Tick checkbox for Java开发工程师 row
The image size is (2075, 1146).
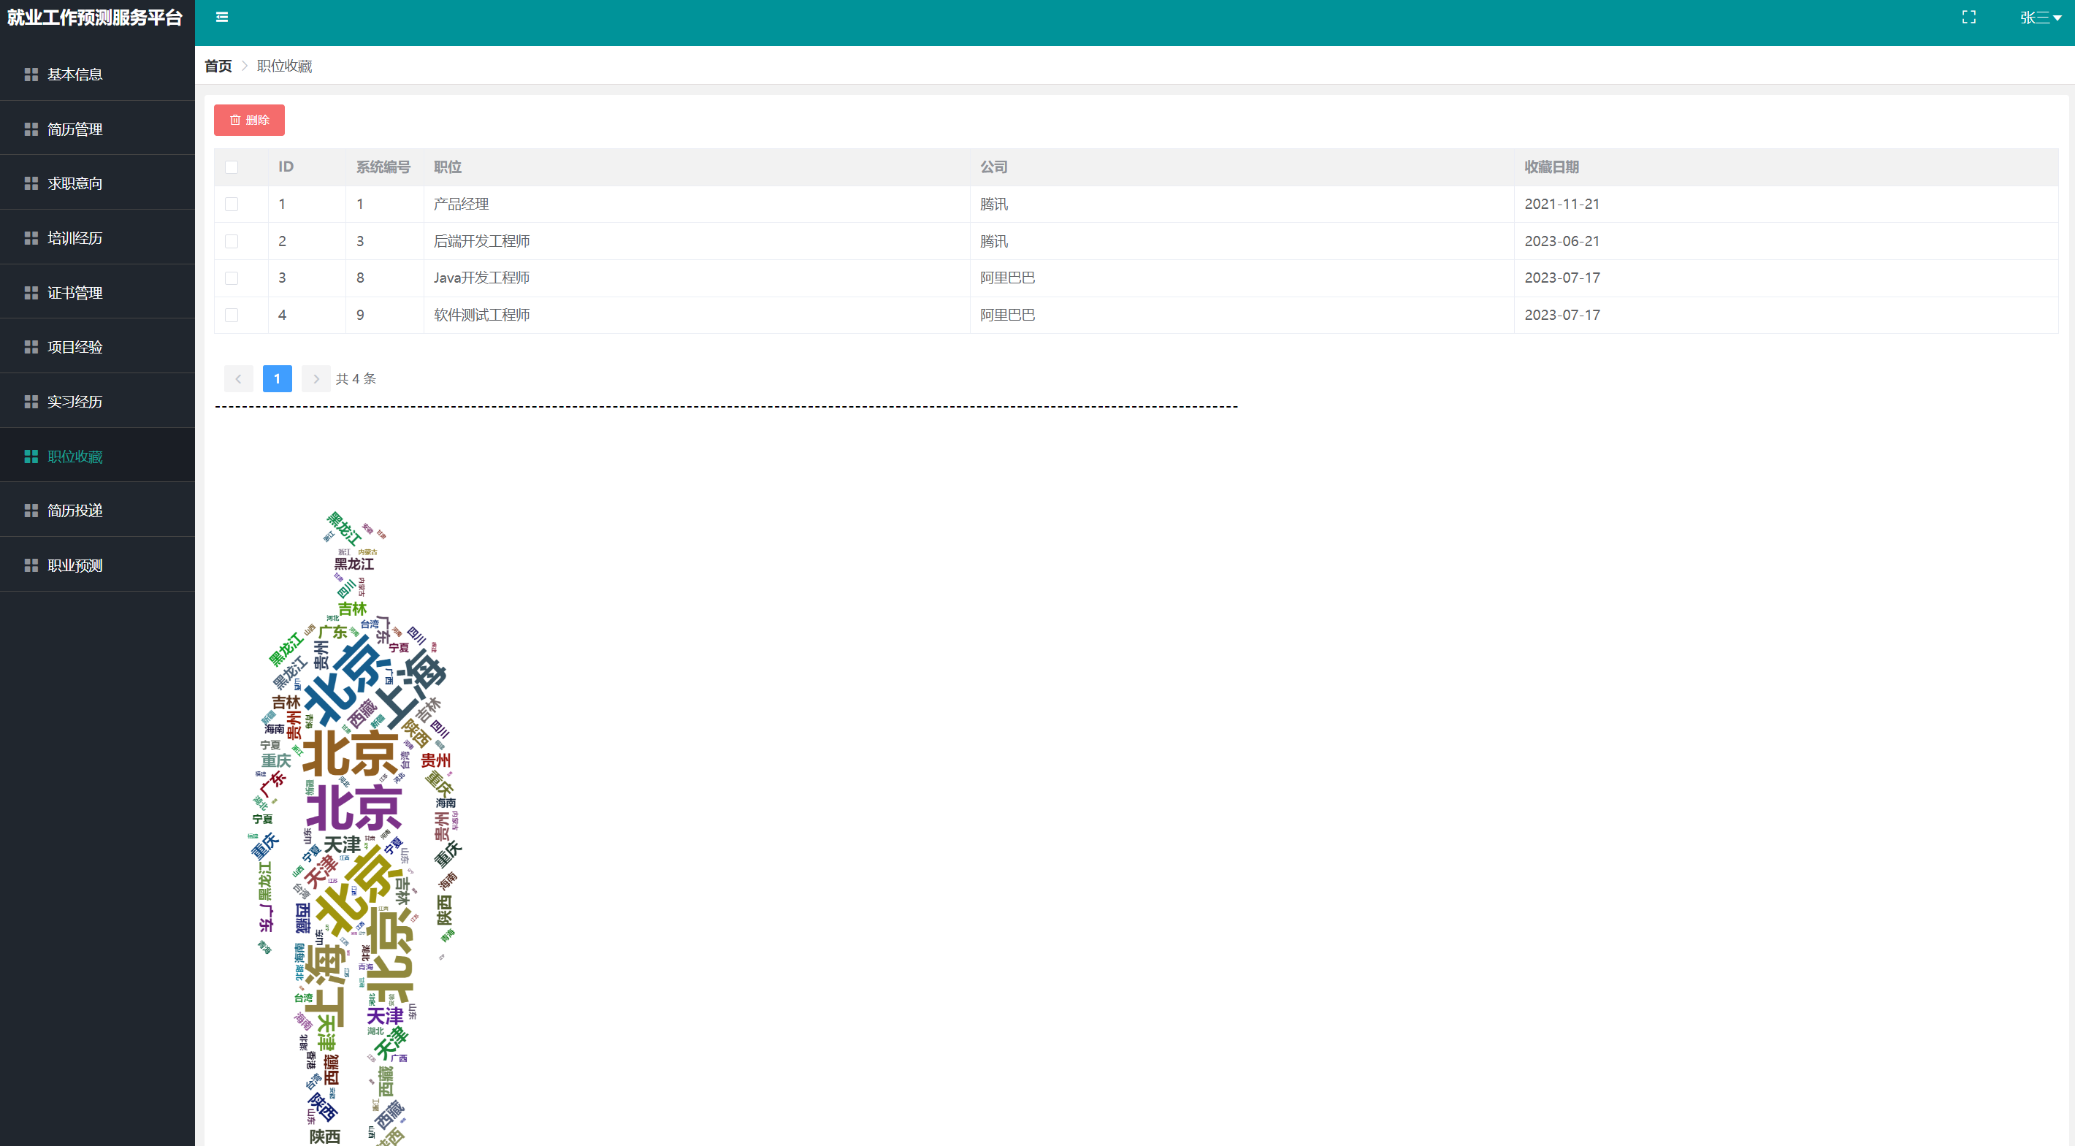(232, 278)
